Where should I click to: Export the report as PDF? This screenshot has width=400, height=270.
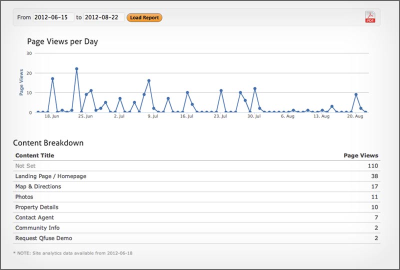(x=370, y=17)
